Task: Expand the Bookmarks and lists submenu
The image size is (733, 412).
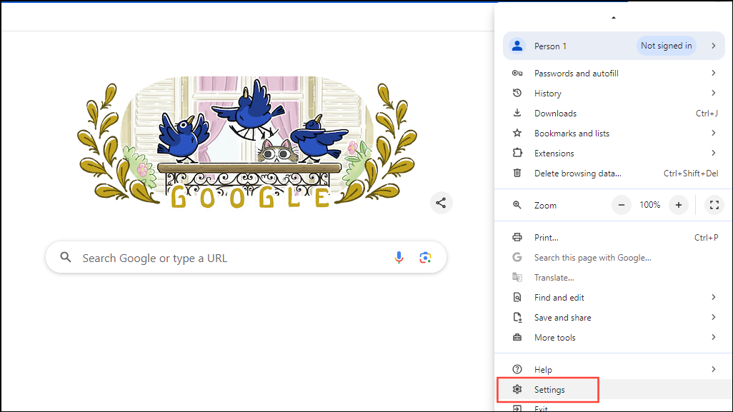Action: tap(713, 133)
